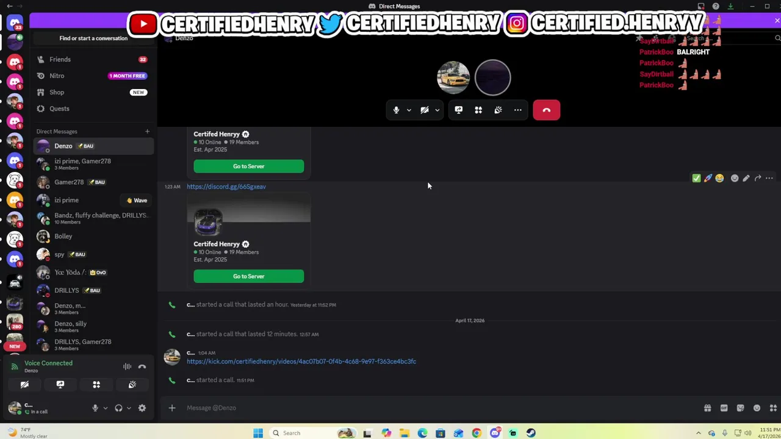Disconnect using voice panel phone icon

[x=142, y=366]
